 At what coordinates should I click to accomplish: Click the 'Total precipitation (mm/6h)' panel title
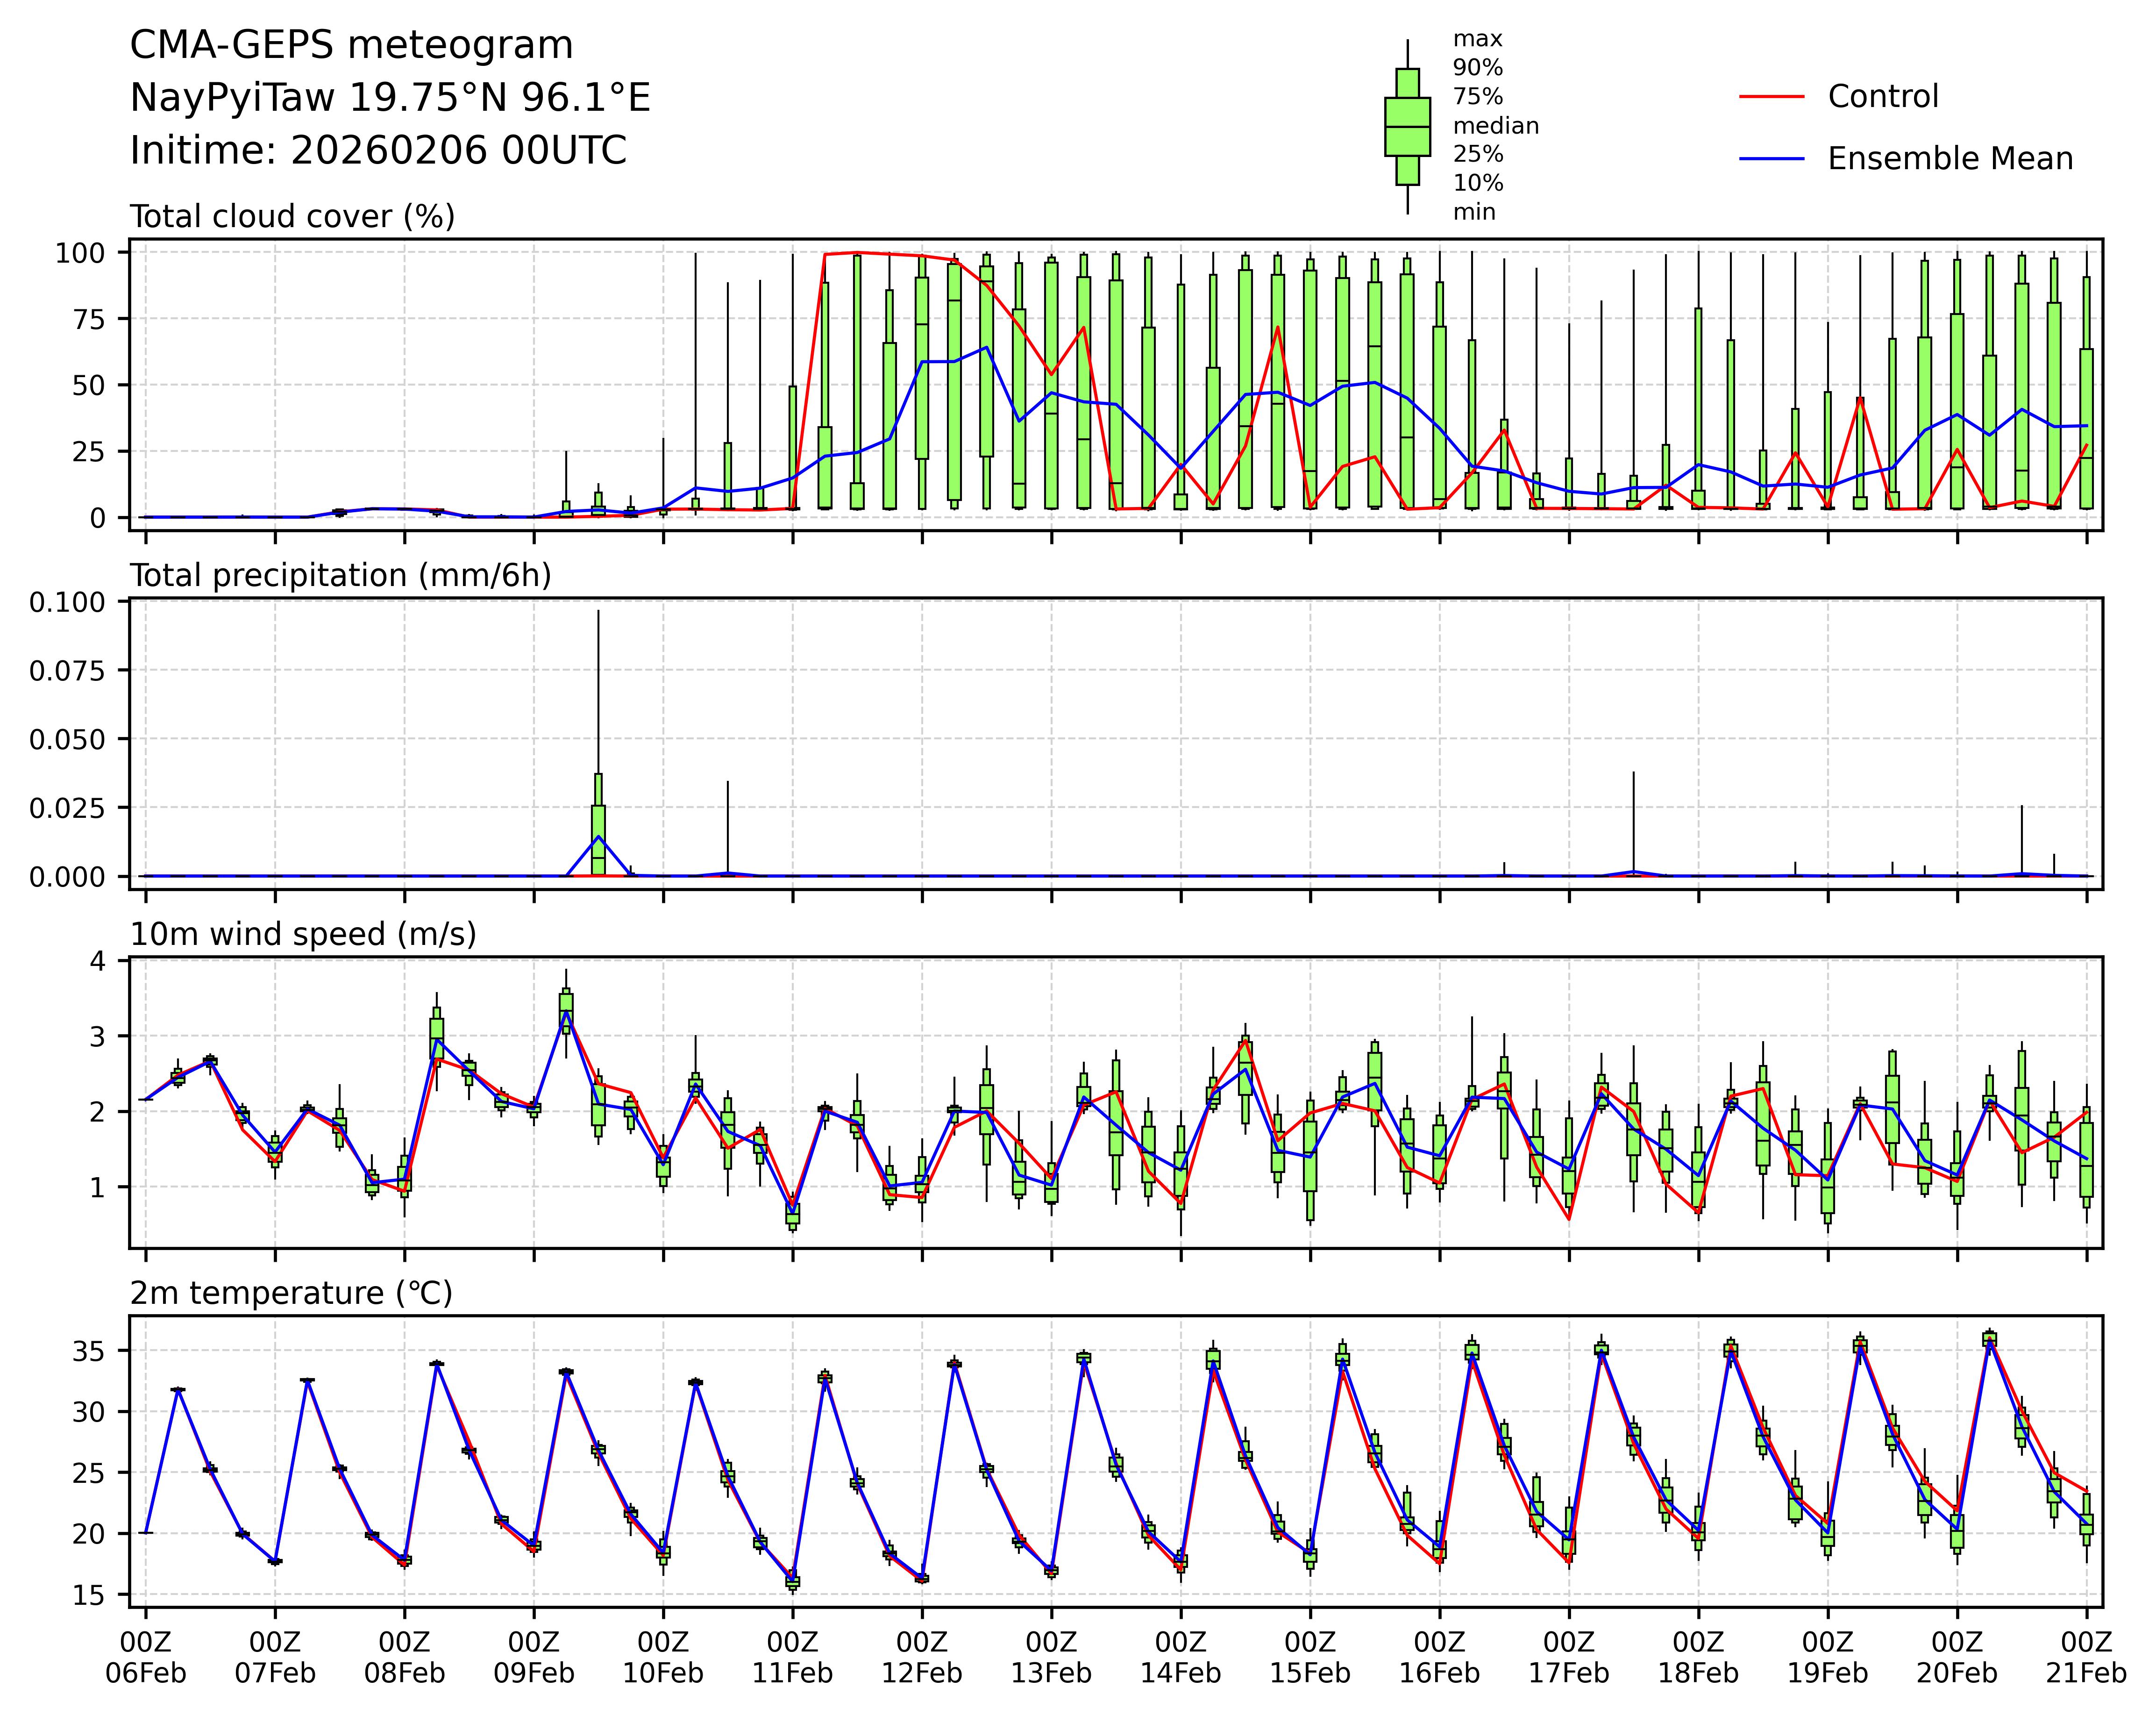(340, 576)
